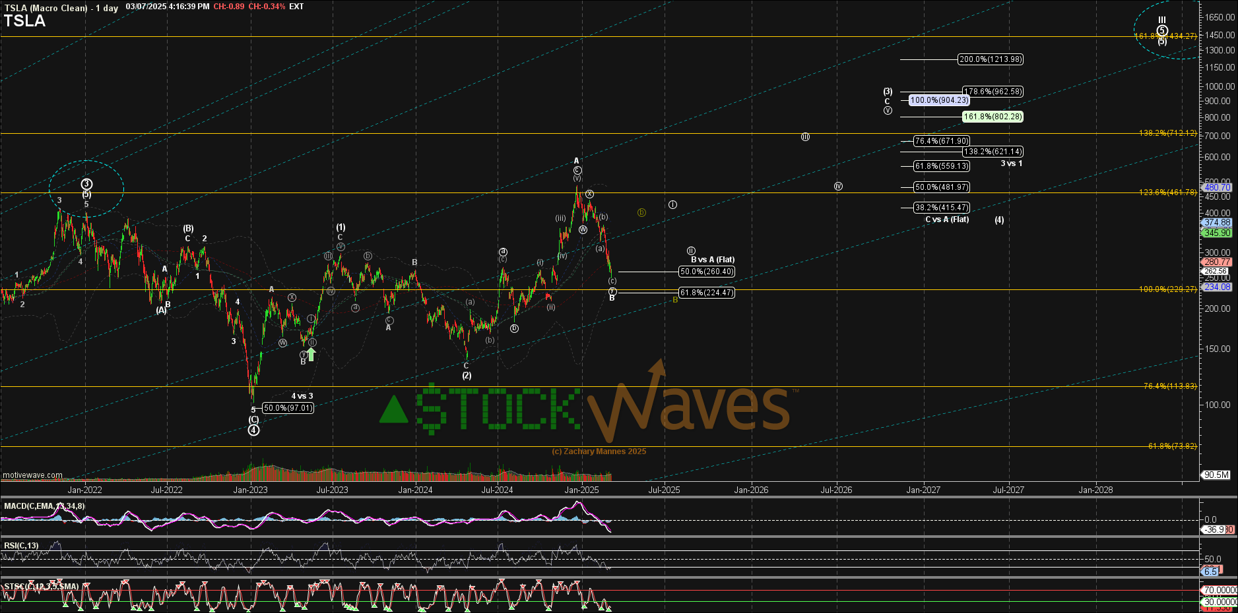This screenshot has height=613, width=1238.
Task: Click the B vs A (Flat) annotation
Action: click(713, 260)
